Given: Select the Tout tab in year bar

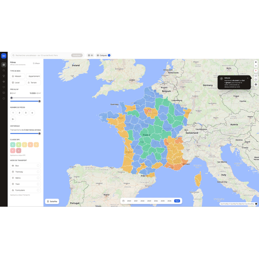Looking at the screenshot, I should [177, 201].
